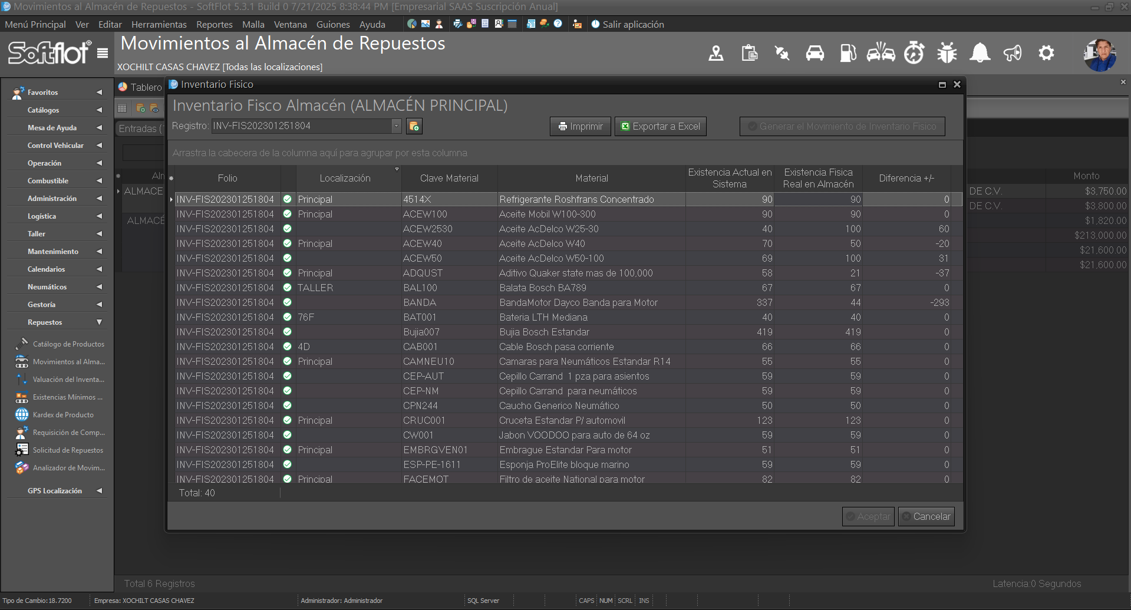Click the add new registro icon
Viewport: 1131px width, 610px height.
click(414, 126)
